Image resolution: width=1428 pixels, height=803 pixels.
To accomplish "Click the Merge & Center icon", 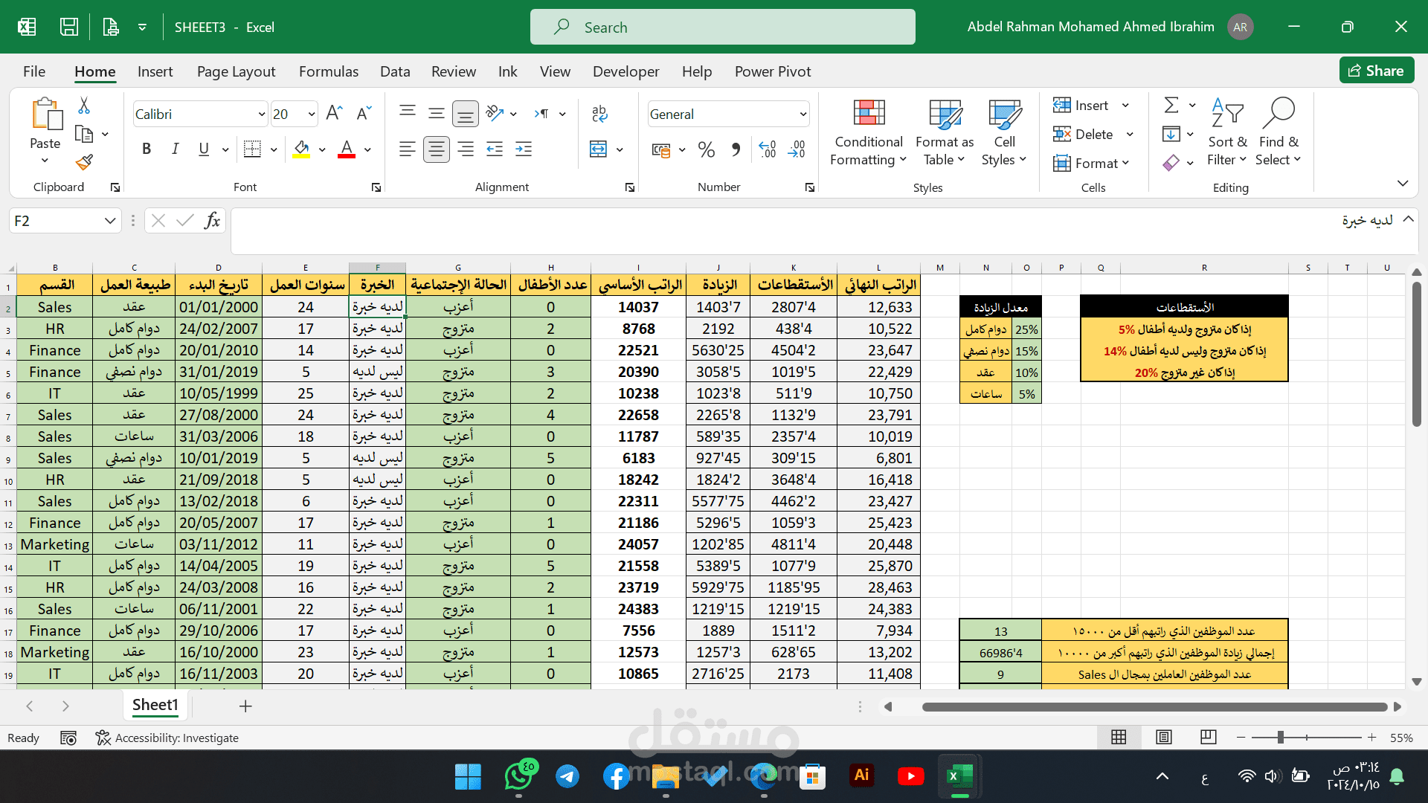I will click(599, 149).
